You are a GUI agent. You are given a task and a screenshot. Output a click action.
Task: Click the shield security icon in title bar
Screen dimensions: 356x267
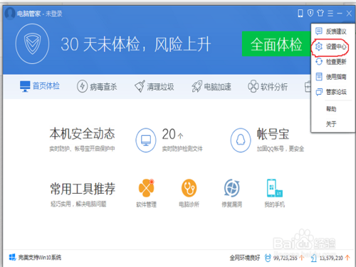pyautogui.click(x=310, y=13)
